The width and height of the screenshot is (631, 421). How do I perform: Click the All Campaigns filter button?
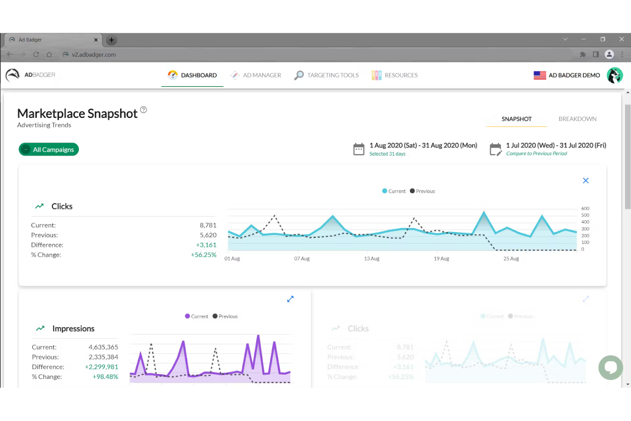pos(49,149)
